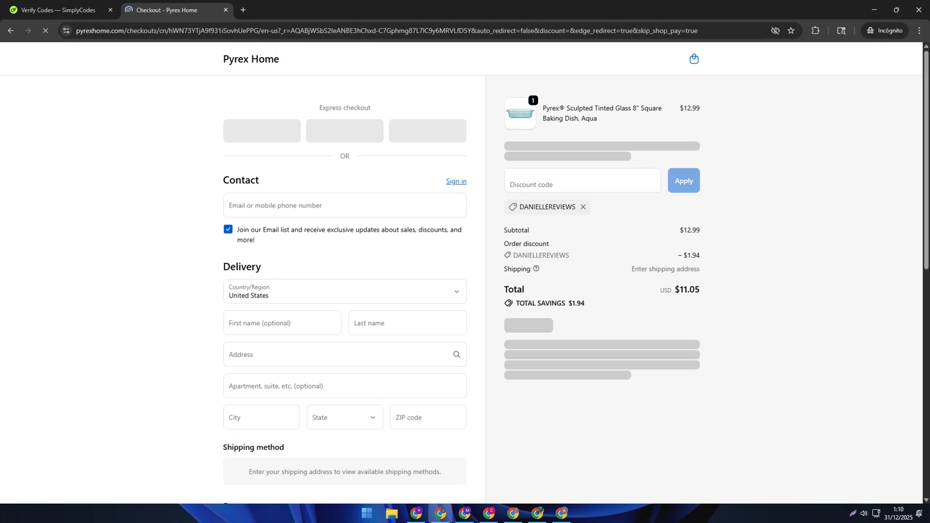
Task: Open Chrome three-dot menu
Action: pyautogui.click(x=919, y=30)
